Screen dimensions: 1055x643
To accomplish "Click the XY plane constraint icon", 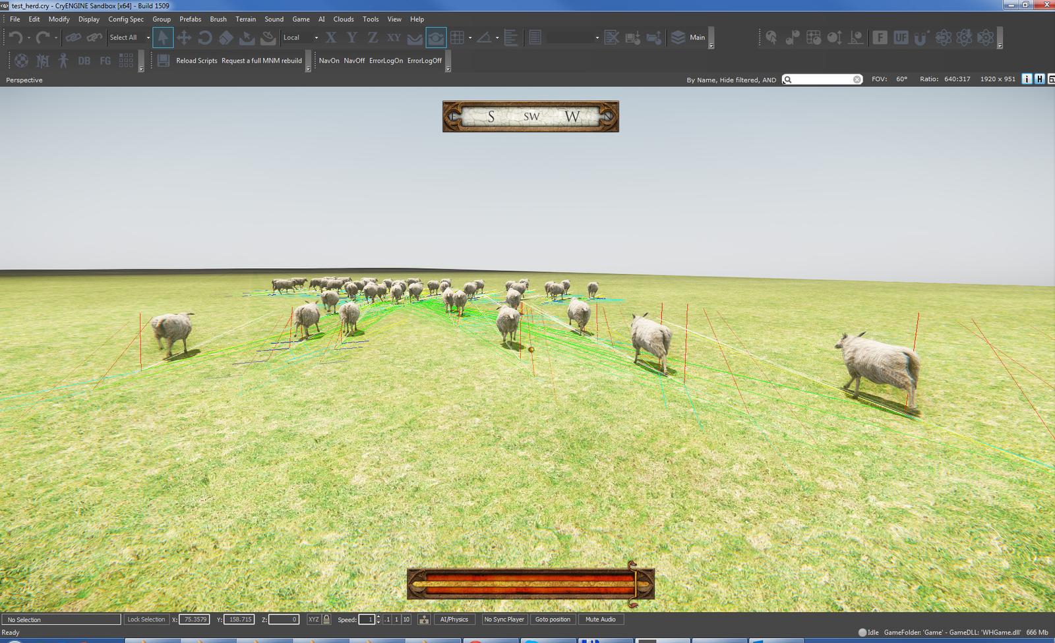I will click(x=394, y=38).
